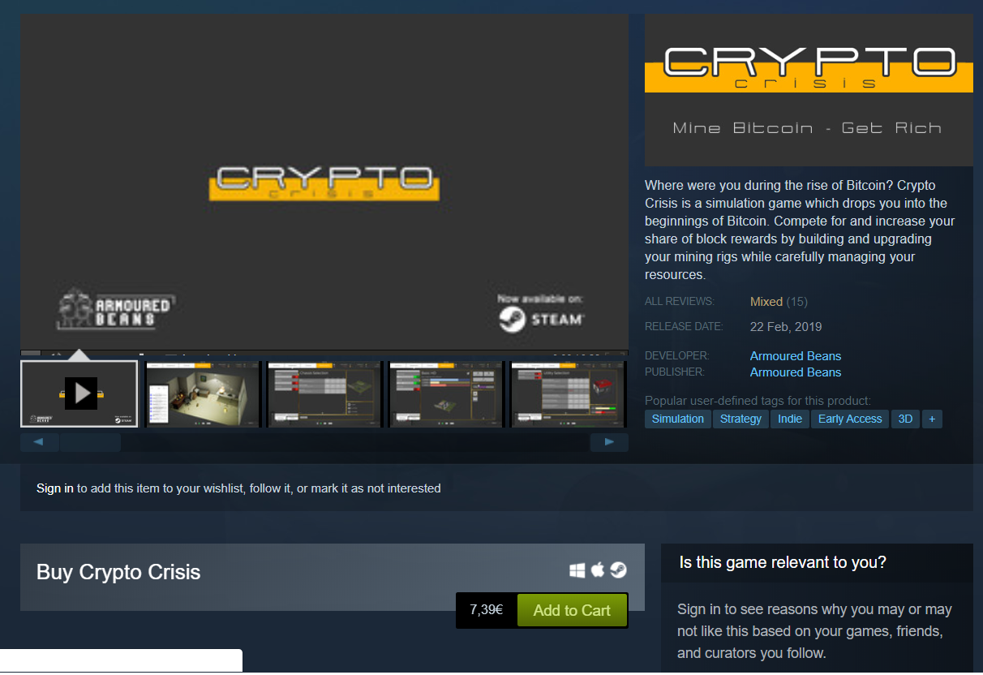
Task: Click the main trailer video area
Action: [324, 183]
